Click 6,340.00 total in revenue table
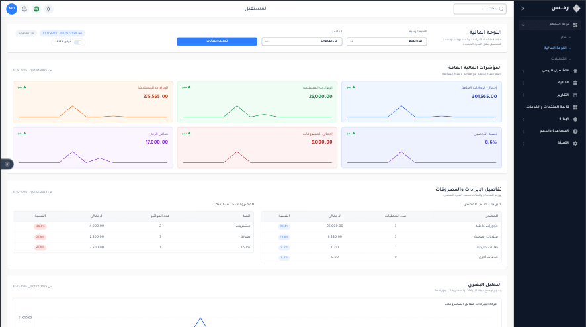The width and height of the screenshot is (586, 327). tap(335, 236)
